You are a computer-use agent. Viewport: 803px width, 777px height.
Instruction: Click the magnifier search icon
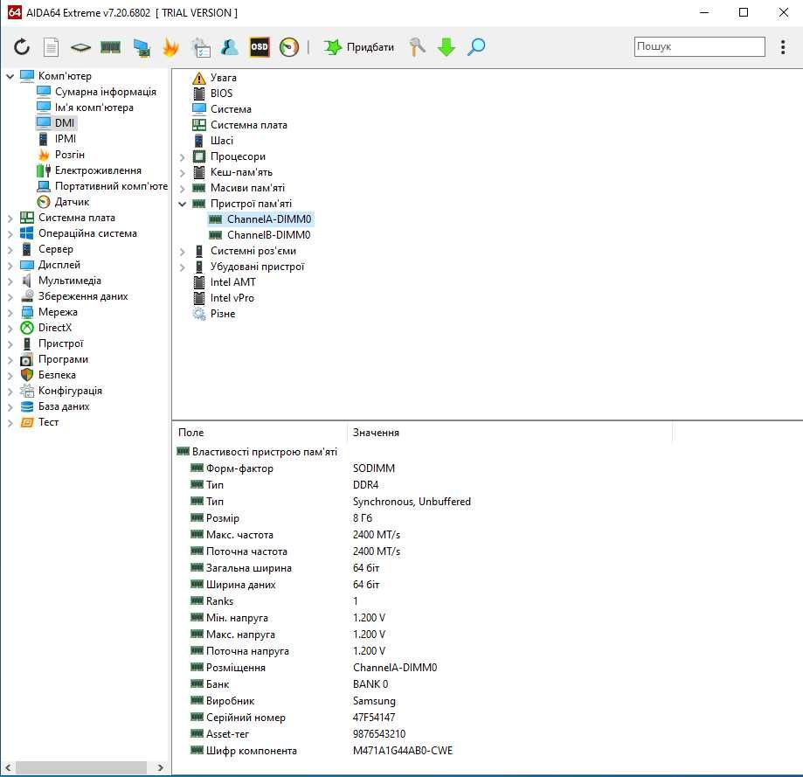(x=475, y=47)
